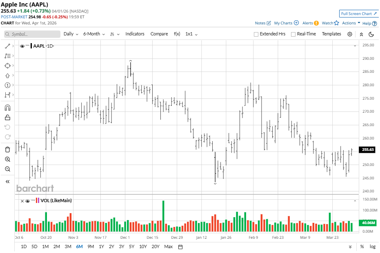Screen dimensions: 380x253
Task: Expand the volume pane chevron
Action: tap(355, 201)
